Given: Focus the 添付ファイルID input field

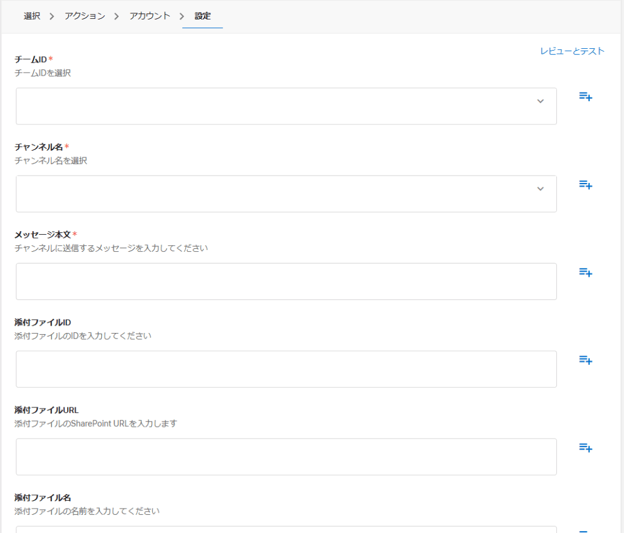Looking at the screenshot, I should (286, 369).
